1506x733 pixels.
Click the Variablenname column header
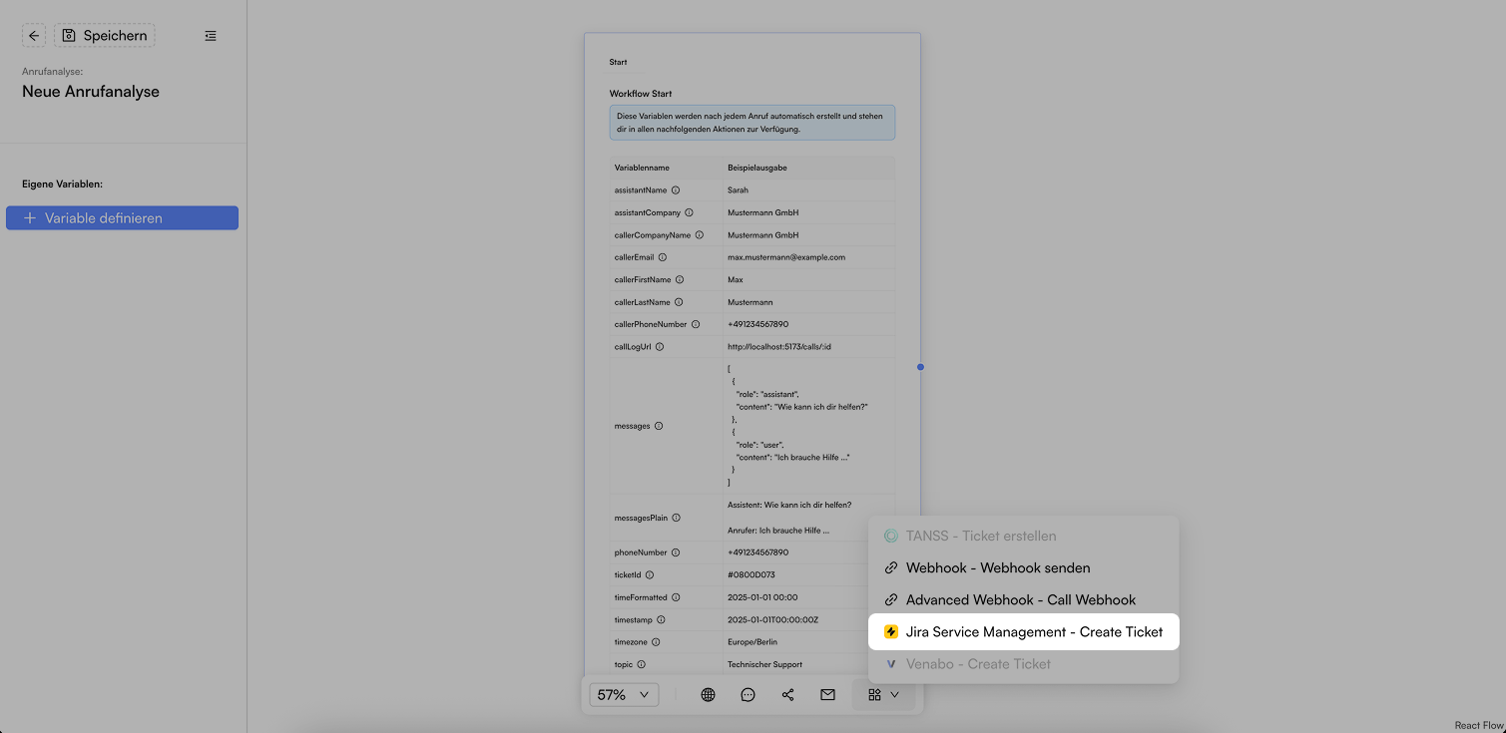(642, 168)
